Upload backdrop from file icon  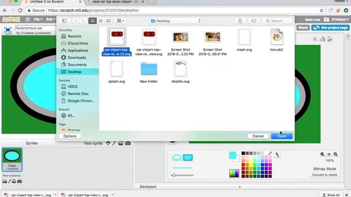[14, 181]
